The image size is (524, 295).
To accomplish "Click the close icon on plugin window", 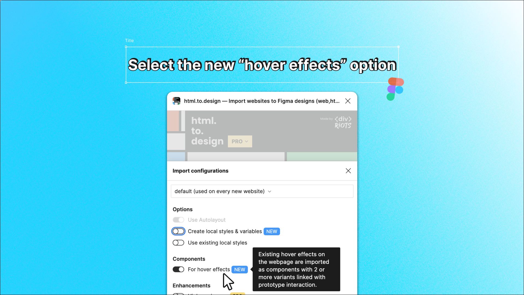I will [x=348, y=101].
